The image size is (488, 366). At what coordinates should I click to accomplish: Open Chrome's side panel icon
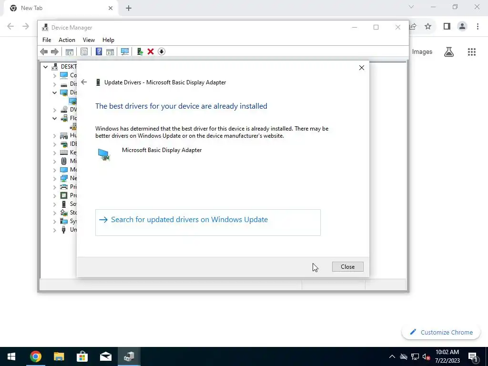click(447, 27)
